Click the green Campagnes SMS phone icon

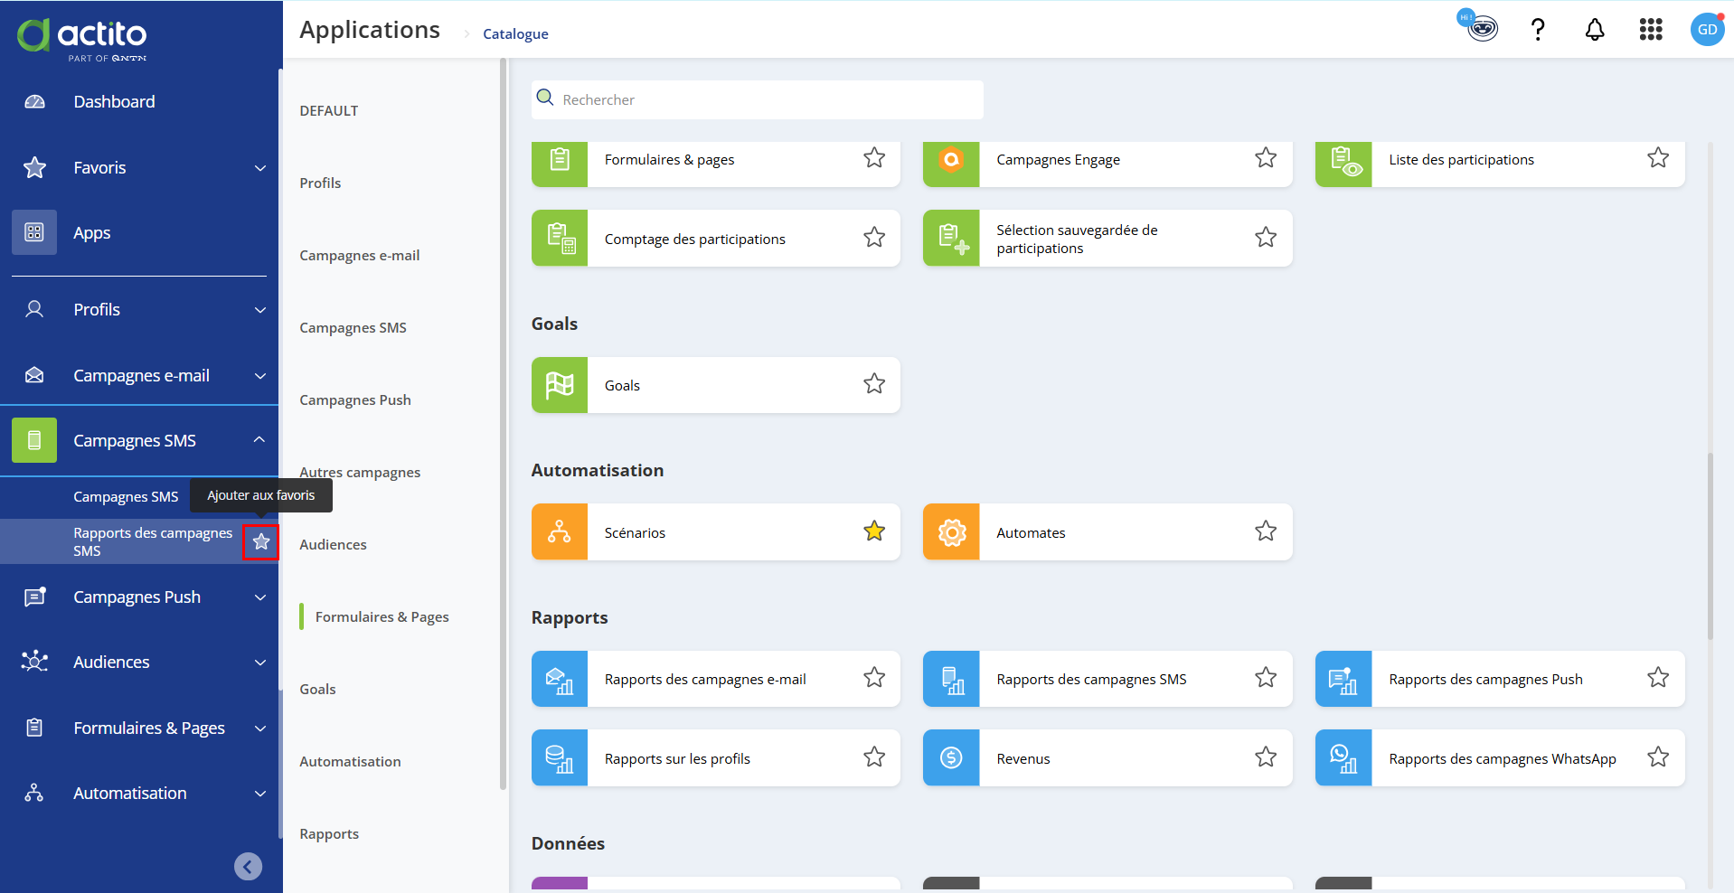pyautogui.click(x=34, y=440)
